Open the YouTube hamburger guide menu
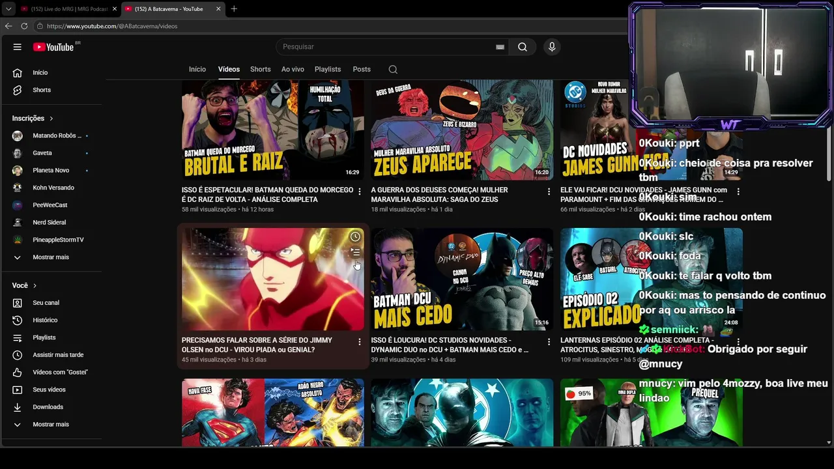This screenshot has width=834, height=469. tap(18, 47)
